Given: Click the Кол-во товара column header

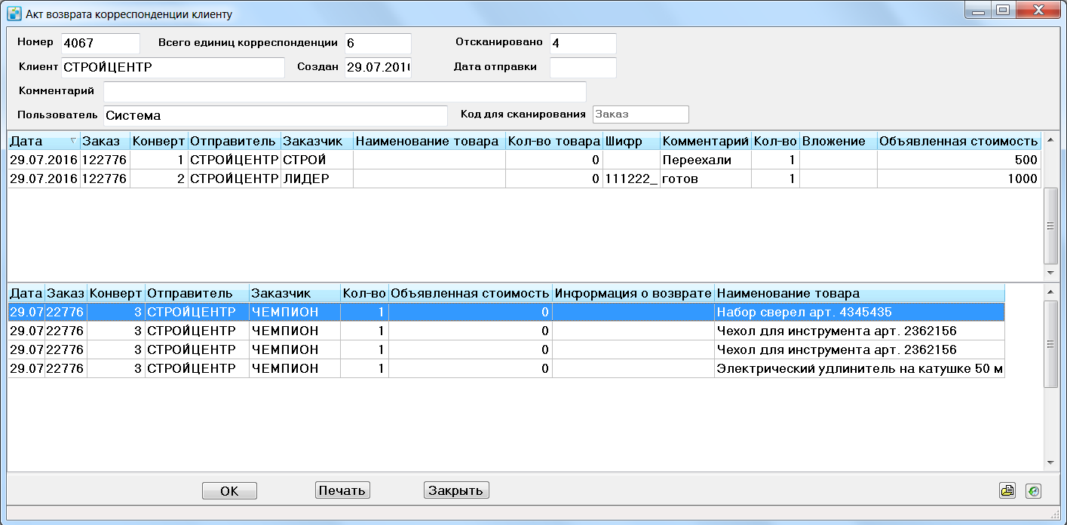Looking at the screenshot, I should point(553,141).
